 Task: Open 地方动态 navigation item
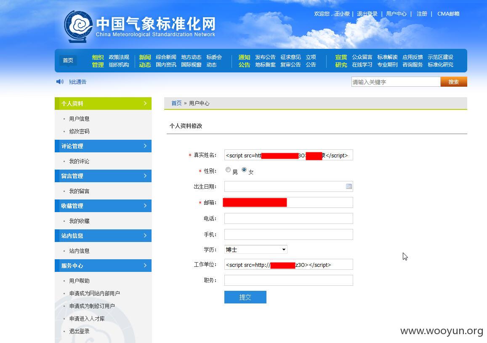tap(192, 57)
